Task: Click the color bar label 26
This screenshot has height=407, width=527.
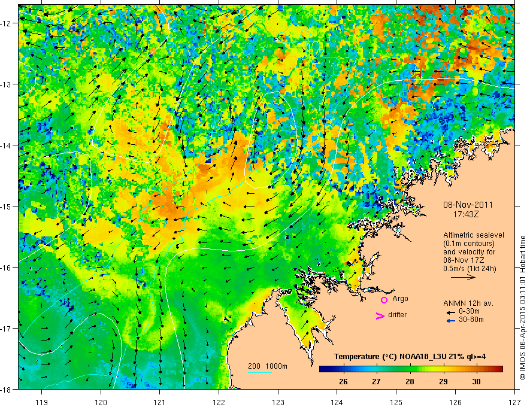Action: point(343,381)
